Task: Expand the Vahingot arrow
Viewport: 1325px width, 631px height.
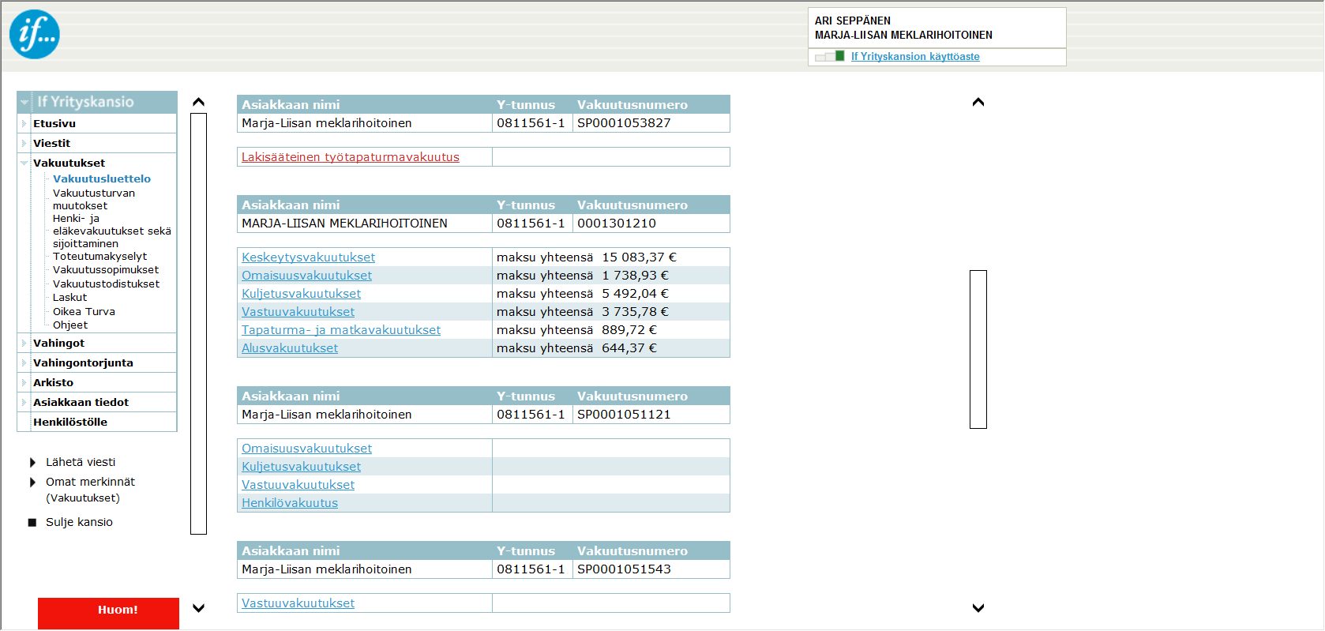Action: [x=24, y=343]
